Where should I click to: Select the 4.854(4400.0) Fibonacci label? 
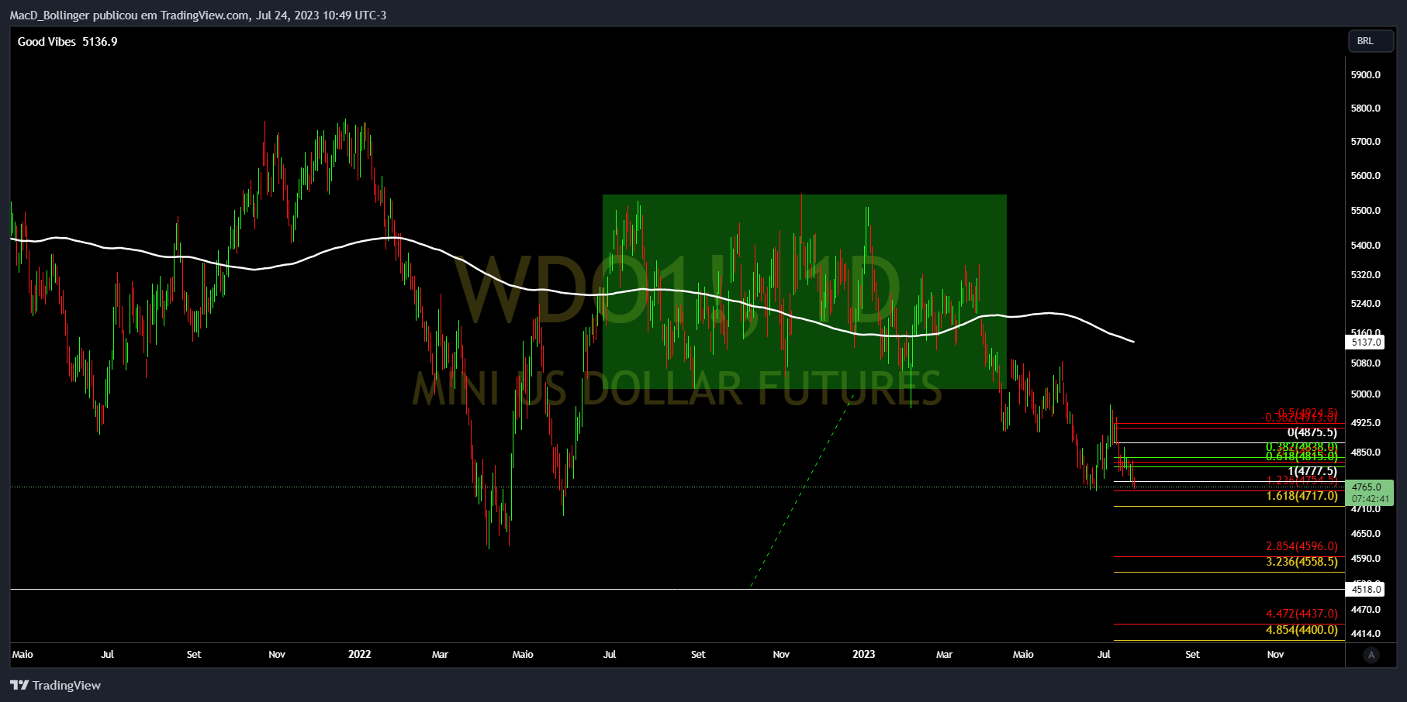tap(1302, 630)
